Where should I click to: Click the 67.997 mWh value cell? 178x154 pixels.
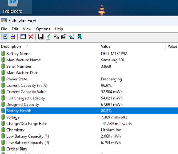pos(112,105)
